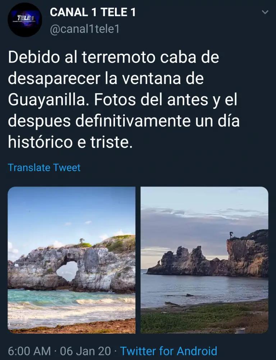The width and height of the screenshot is (276, 360).
Task: Open the Twitter for Android source link
Action: click(169, 351)
